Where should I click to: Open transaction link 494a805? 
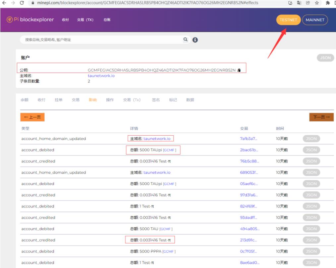pos(250,229)
